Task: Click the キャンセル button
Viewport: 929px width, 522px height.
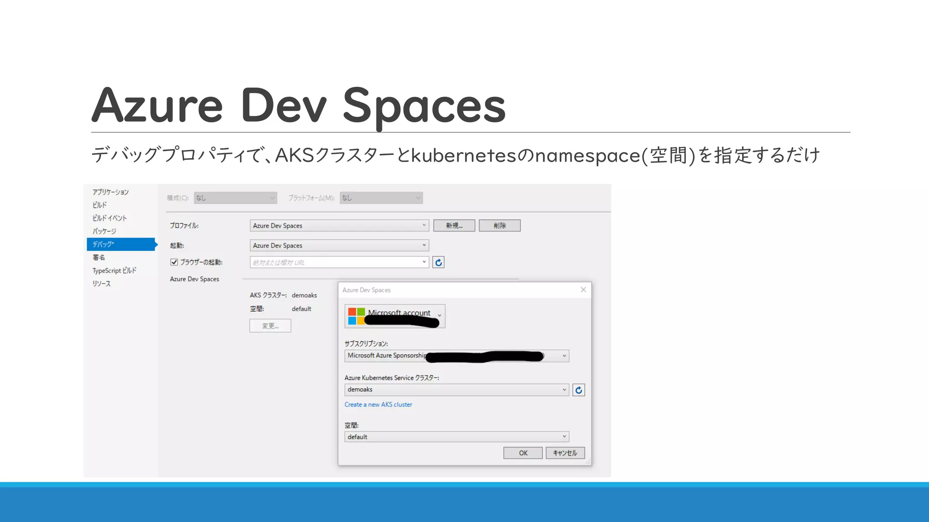Action: [x=565, y=453]
